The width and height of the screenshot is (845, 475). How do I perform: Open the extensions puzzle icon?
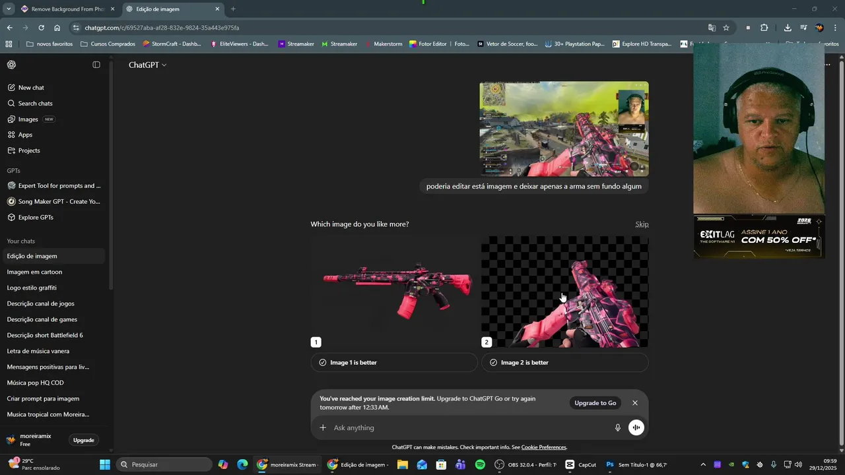click(764, 28)
